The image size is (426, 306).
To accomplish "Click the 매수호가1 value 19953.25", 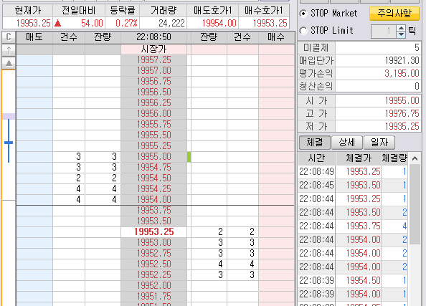I will point(263,24).
